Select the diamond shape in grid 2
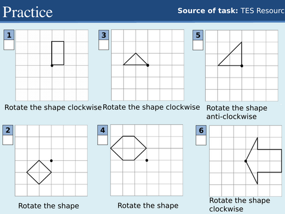 point(39,172)
